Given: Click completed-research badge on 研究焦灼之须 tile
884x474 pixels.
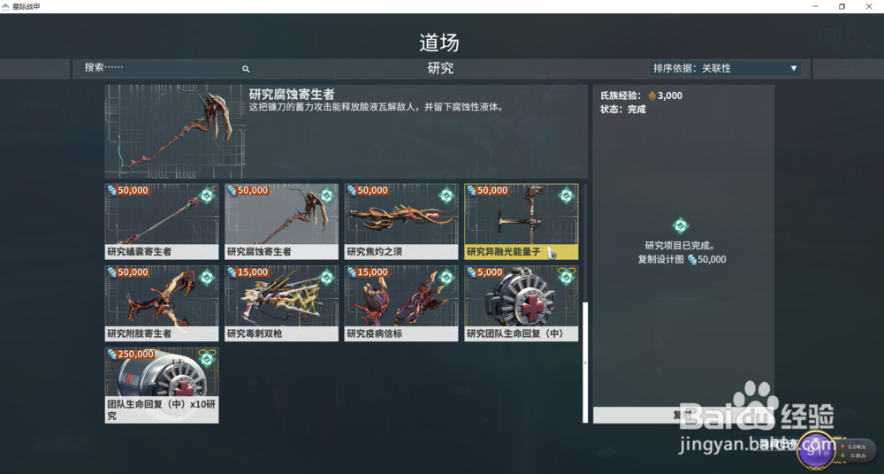Looking at the screenshot, I should (446, 195).
